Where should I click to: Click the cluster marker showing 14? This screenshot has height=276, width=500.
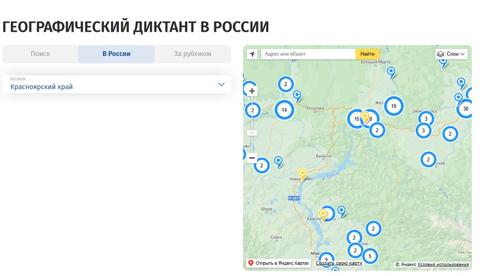284,110
